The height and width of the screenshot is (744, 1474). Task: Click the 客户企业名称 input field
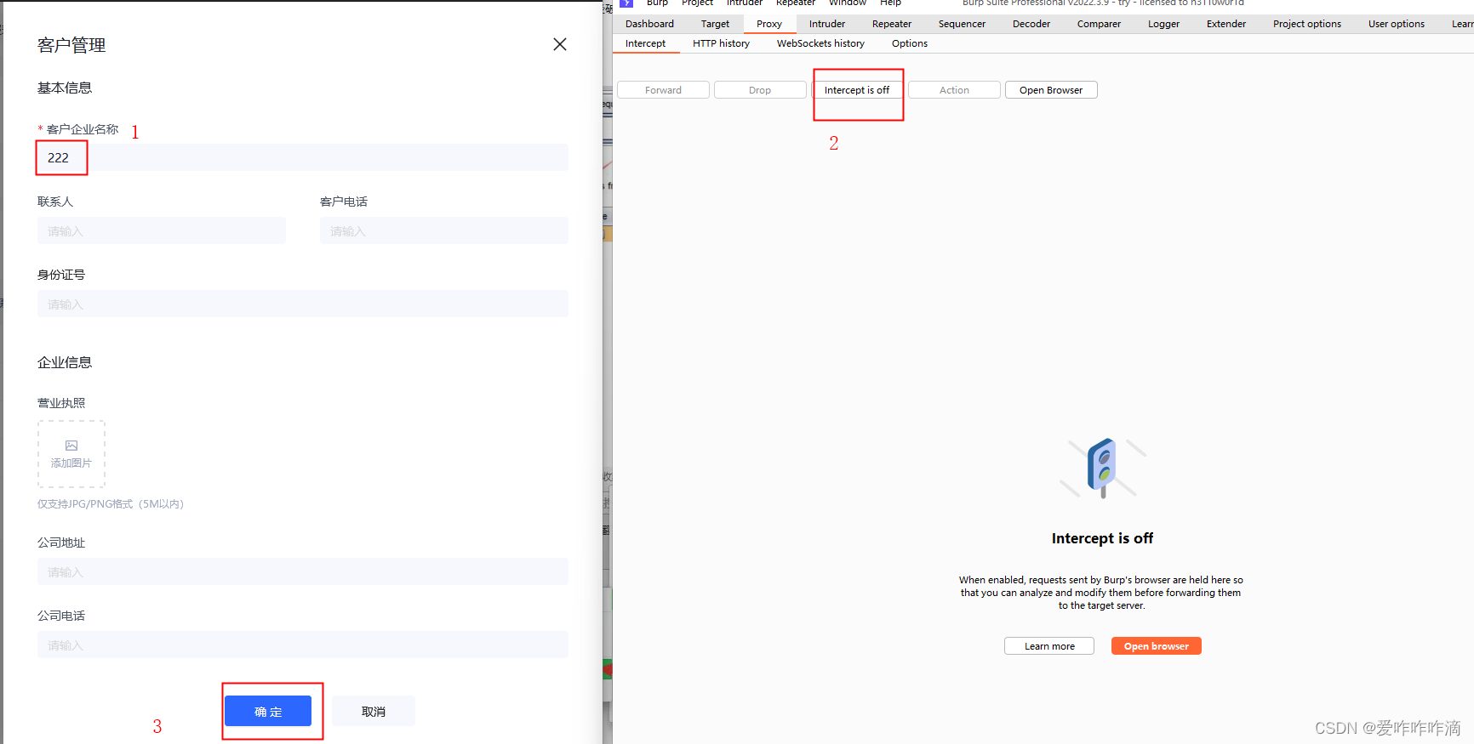[x=303, y=157]
